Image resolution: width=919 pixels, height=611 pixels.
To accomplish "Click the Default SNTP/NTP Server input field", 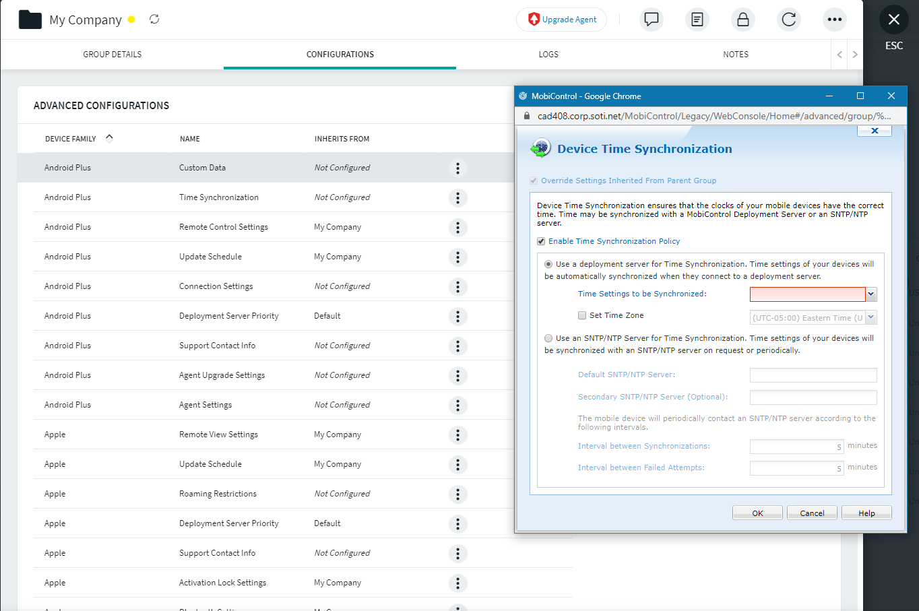I will point(813,375).
